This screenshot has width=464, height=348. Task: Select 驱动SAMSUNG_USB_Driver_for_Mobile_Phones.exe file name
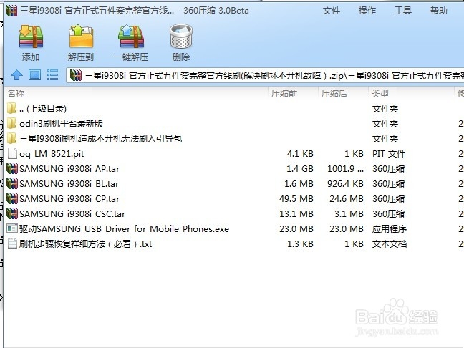tap(125, 229)
